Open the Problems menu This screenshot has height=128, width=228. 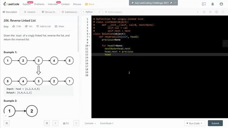click(x=39, y=4)
